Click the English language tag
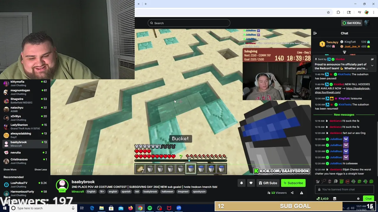Viewport: 378px width, 212px height. pyautogui.click(x=91, y=192)
